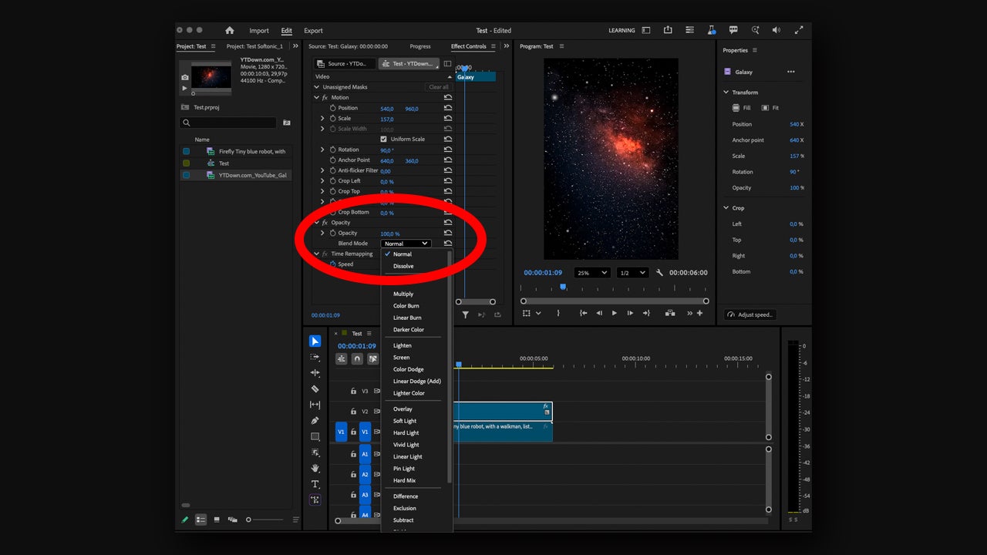Uncheck the Uniform Scale checkbox

tap(384, 140)
